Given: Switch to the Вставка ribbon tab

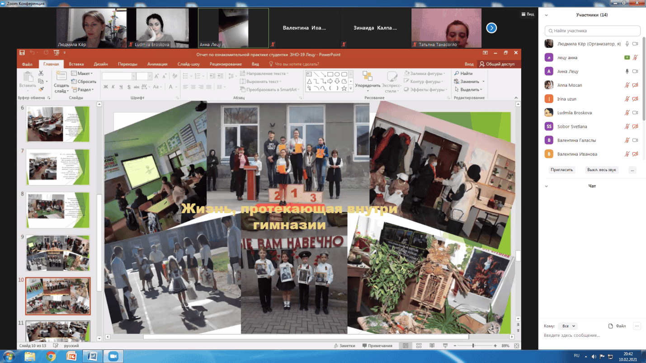Looking at the screenshot, I should coord(76,64).
